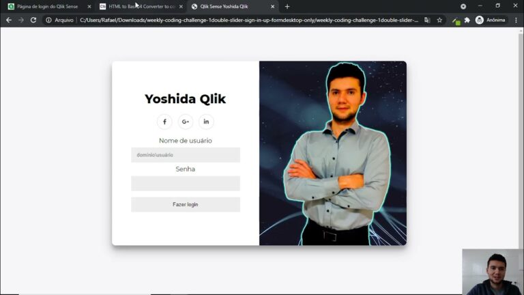Viewport: 524px width, 295px height.
Task: Switch to Página de login do Qlik Sense tab
Action: tap(47, 6)
